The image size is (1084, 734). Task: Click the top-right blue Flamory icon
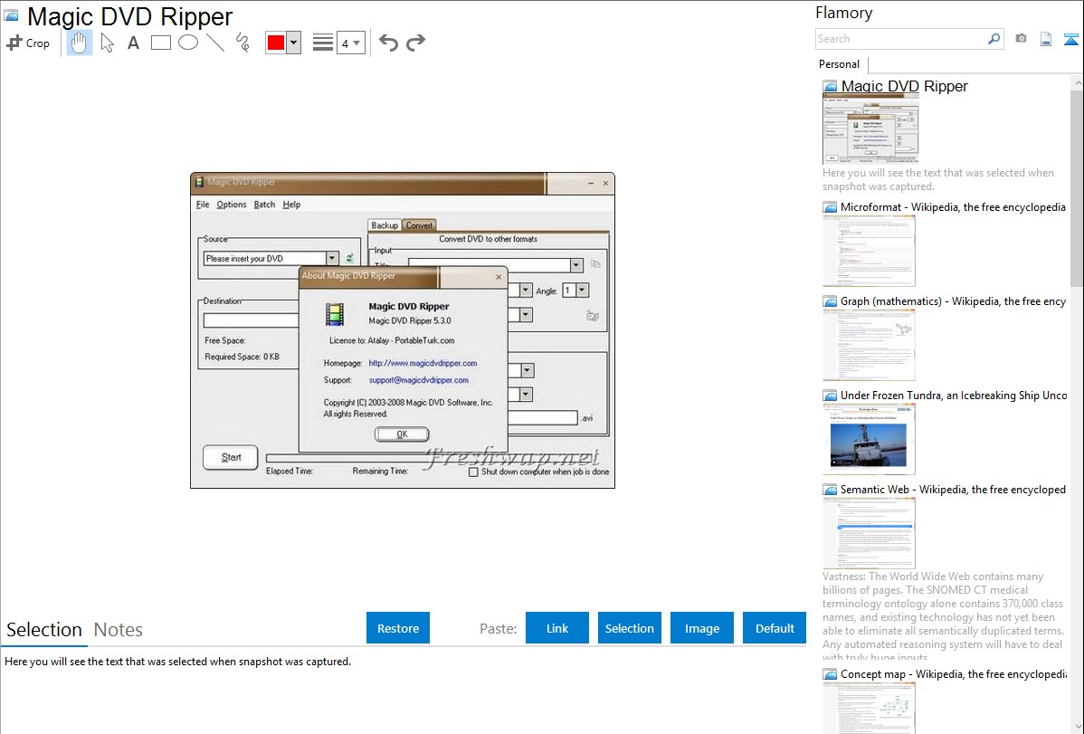click(1070, 40)
